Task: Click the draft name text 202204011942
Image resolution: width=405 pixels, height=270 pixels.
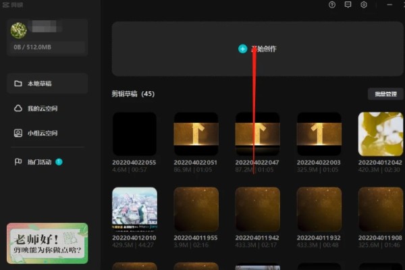Action: tap(257, 238)
